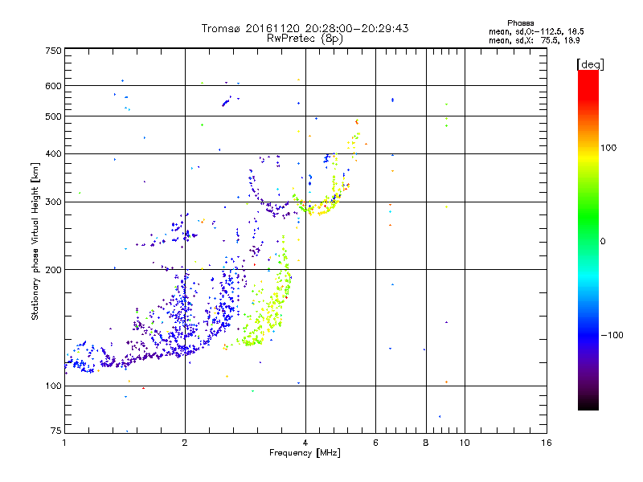Click the colorbar label "-100"

point(612,335)
